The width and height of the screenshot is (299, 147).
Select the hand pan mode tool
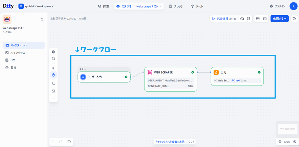point(53,75)
